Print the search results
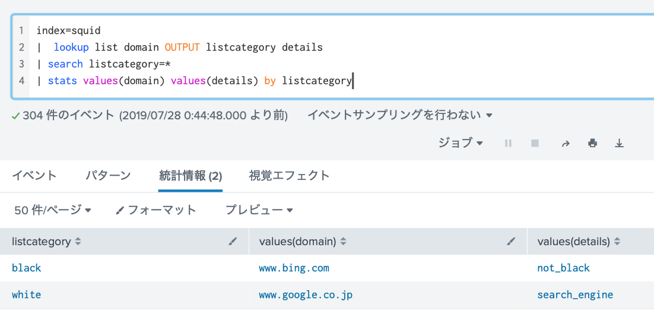 (x=592, y=144)
